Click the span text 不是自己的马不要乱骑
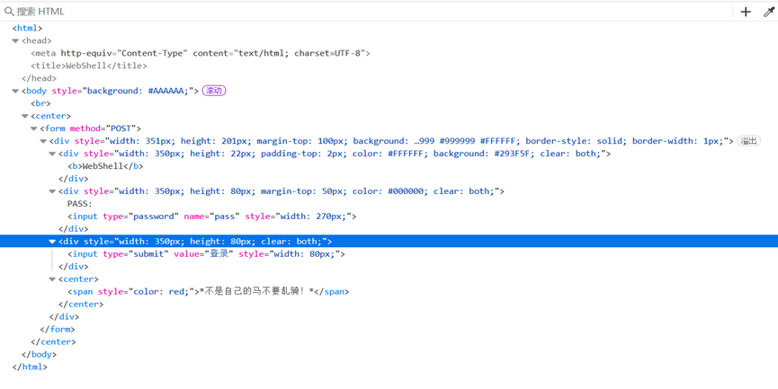This screenshot has height=389, width=778. (256, 291)
